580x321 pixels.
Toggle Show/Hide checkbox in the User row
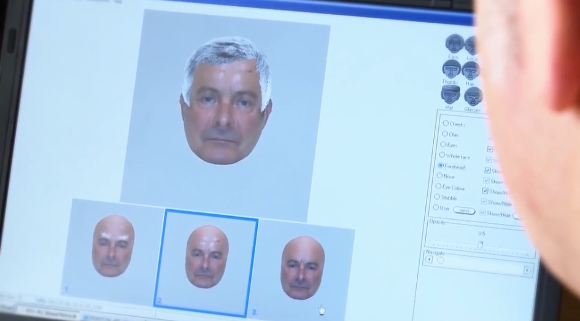tap(482, 212)
